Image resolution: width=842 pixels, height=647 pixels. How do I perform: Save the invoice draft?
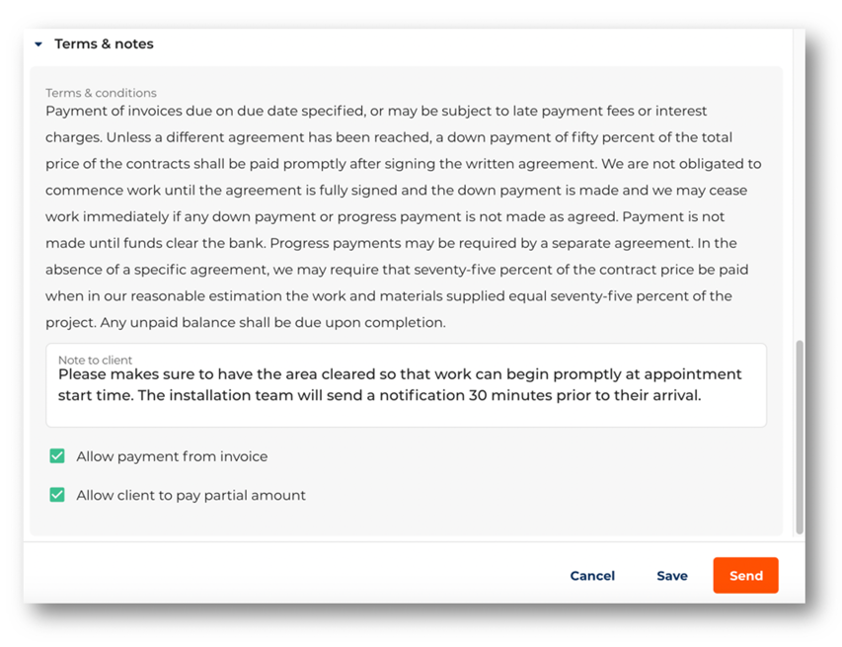[671, 575]
